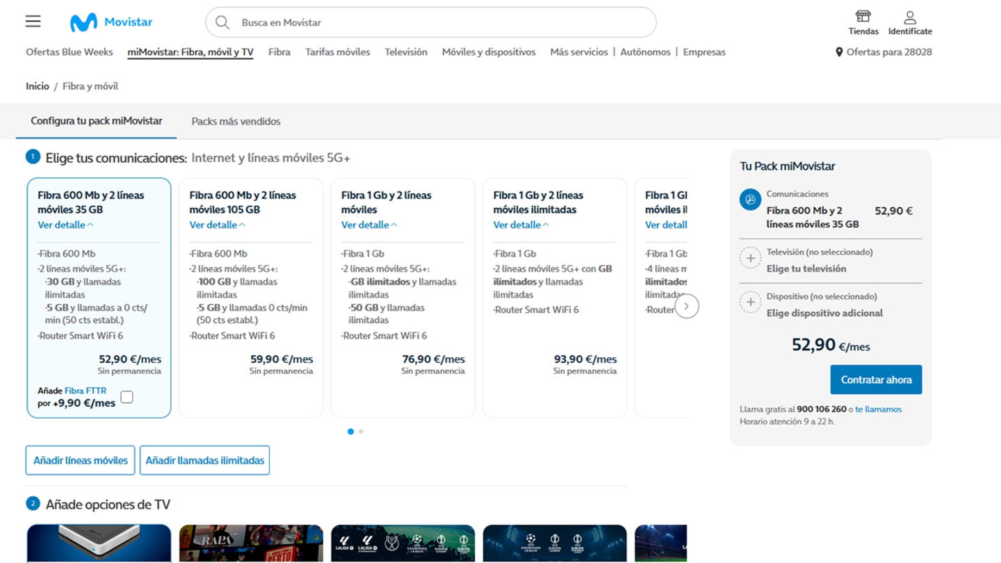The height and width of the screenshot is (563, 1001).
Task: Select the Fibra 1 Gb ilimitadas 93,90 € card
Action: [555, 297]
